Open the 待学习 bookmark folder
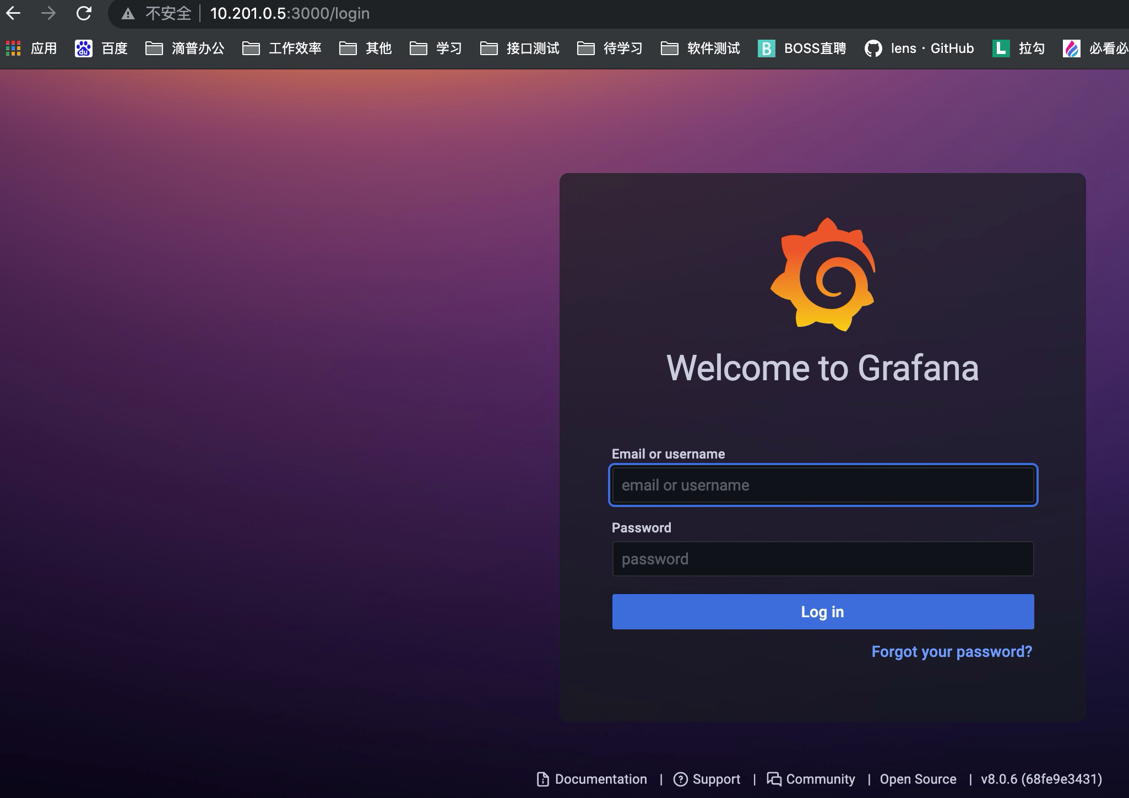The image size is (1129, 798). click(610, 48)
